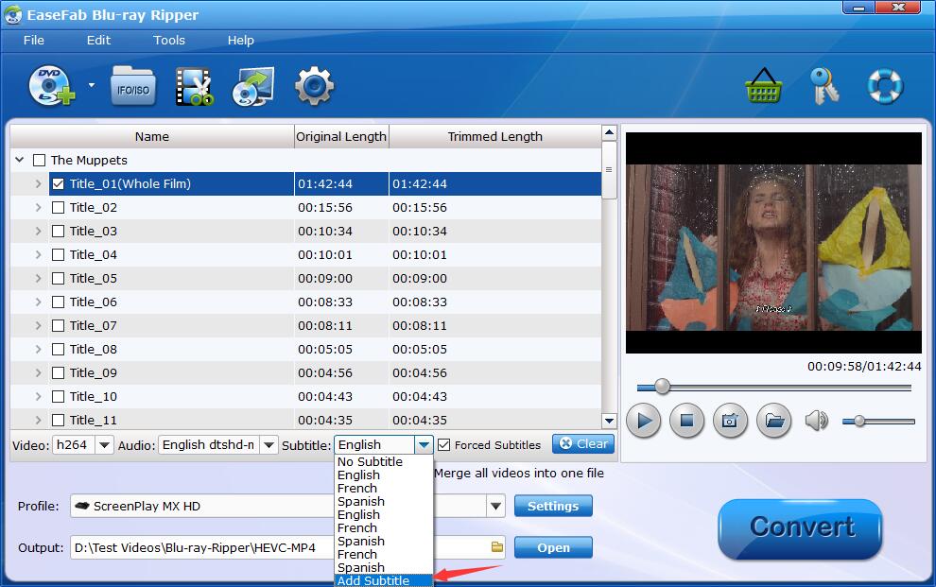Uncheck Title_01(Whole Film) checkbox
The image size is (936, 587).
pyautogui.click(x=58, y=183)
